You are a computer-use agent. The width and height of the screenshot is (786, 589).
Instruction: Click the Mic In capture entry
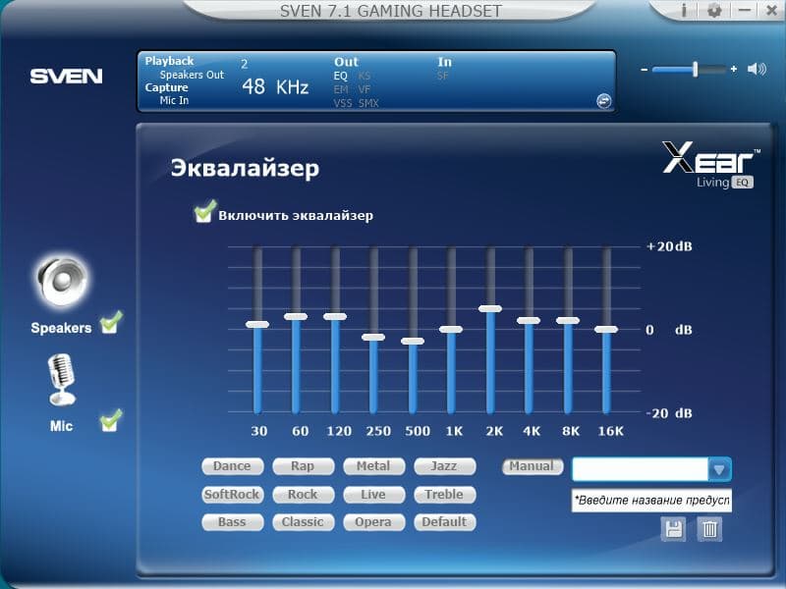click(174, 101)
